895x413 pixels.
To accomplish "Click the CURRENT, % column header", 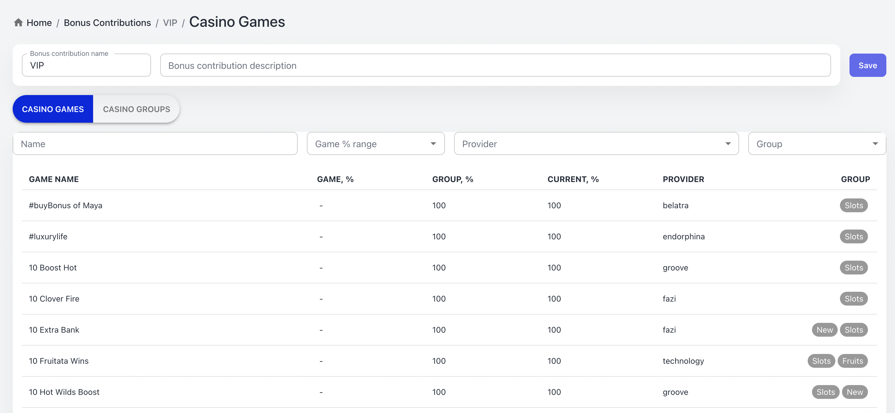I will (573, 179).
